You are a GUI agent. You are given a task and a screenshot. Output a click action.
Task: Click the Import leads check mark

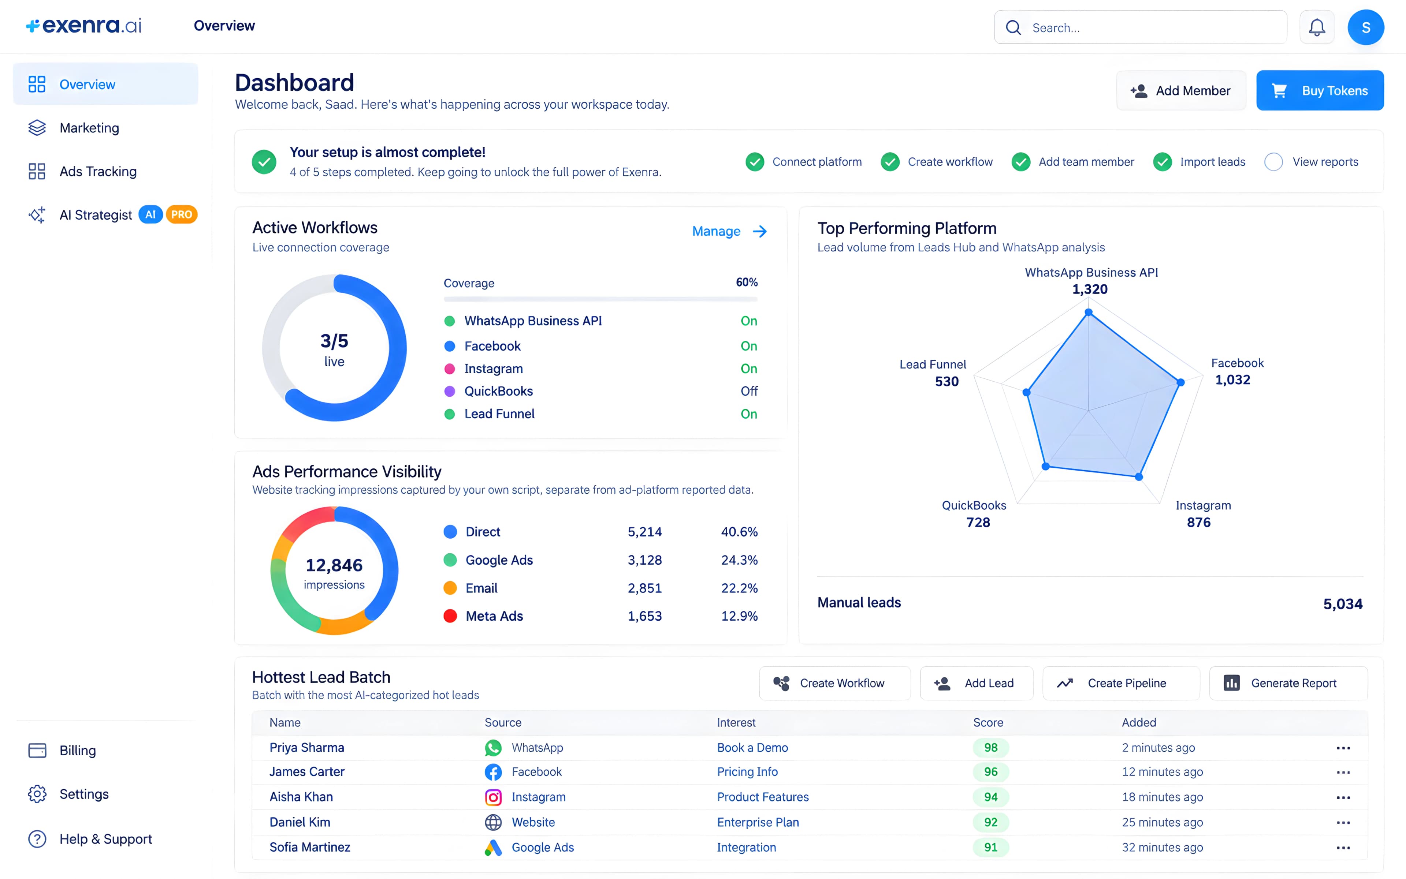pyautogui.click(x=1162, y=162)
